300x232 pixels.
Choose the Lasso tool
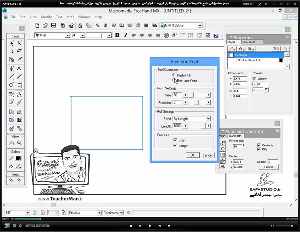19,51
